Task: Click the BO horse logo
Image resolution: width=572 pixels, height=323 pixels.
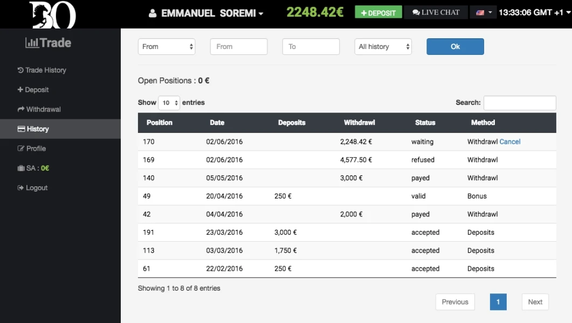Action: click(x=52, y=15)
